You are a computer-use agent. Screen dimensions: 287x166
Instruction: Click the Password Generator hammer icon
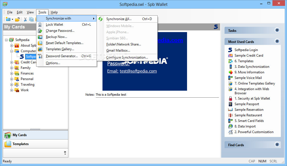(40, 56)
